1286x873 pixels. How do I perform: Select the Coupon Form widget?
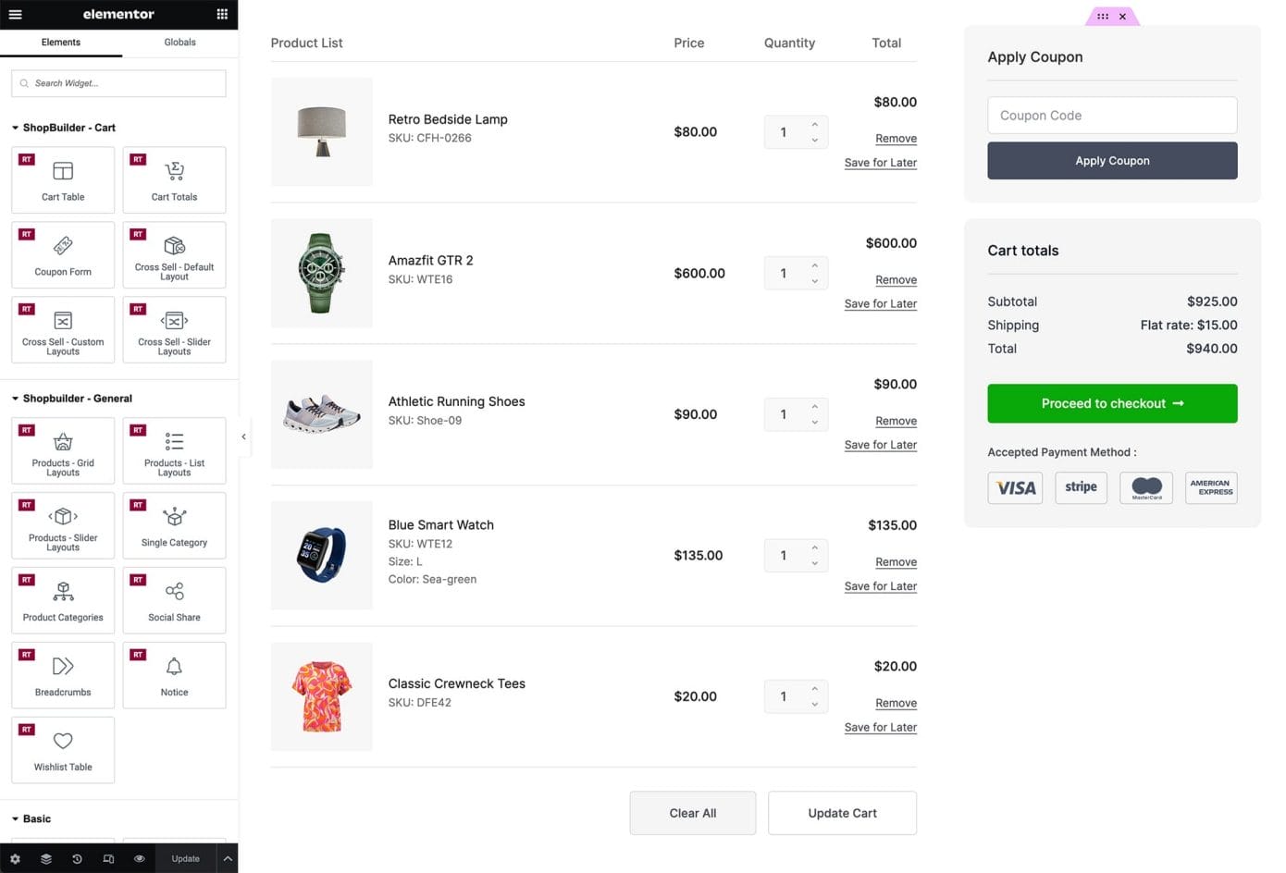[x=63, y=254]
